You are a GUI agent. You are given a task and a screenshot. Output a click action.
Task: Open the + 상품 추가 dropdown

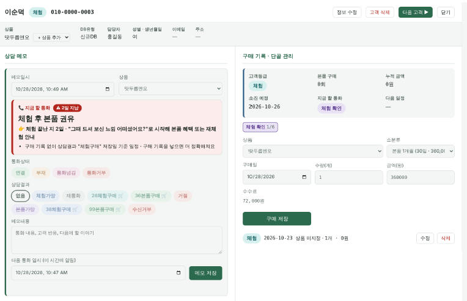pos(51,37)
